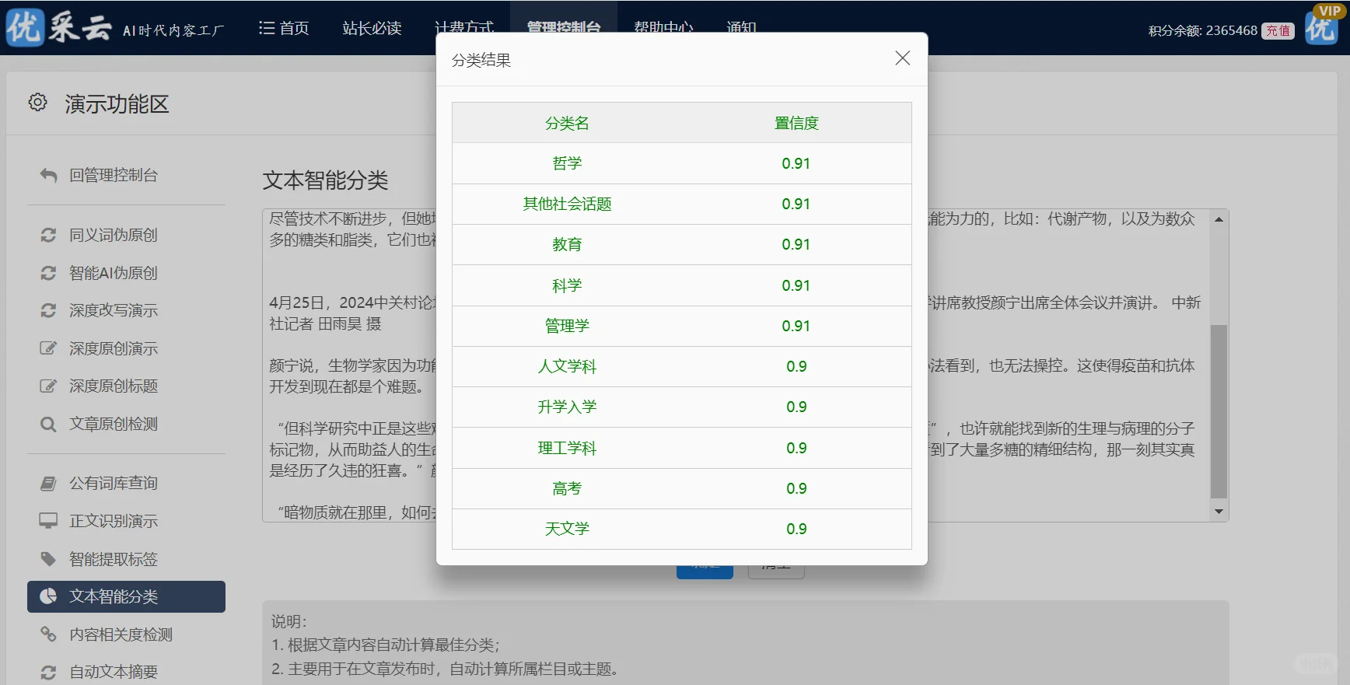Open 深度改写演示 in sidebar
Image resolution: width=1350 pixels, height=685 pixels.
114,310
